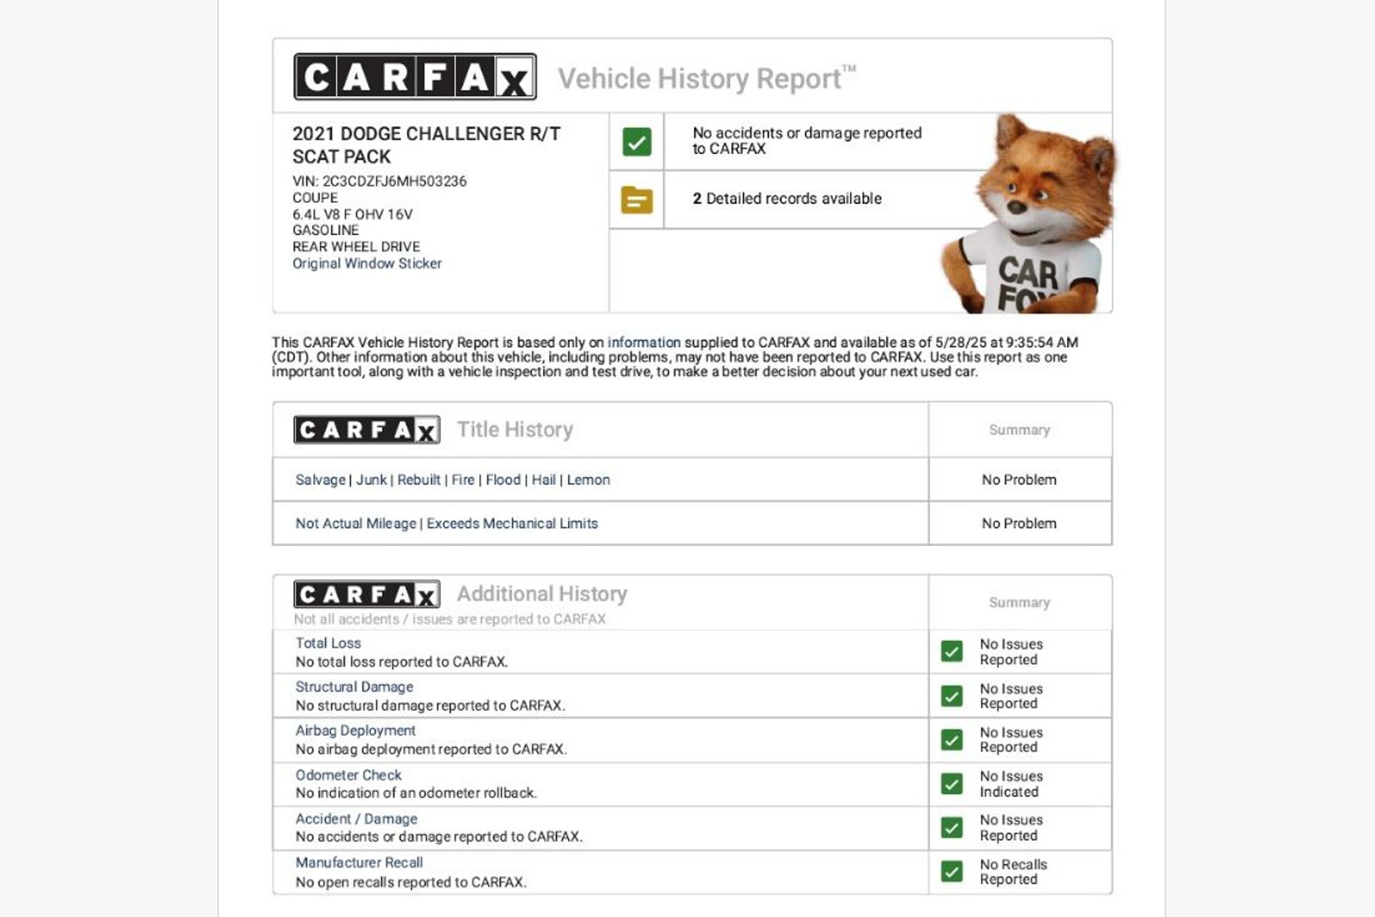Click the CARFAX logo beside Title History
This screenshot has width=1375, height=917.
[x=367, y=430]
